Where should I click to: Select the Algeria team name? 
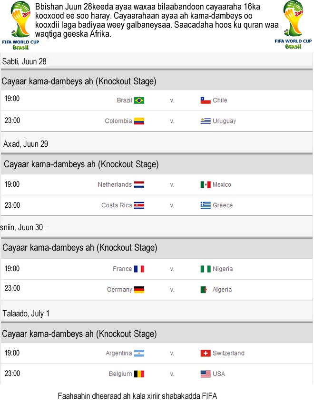(222, 290)
